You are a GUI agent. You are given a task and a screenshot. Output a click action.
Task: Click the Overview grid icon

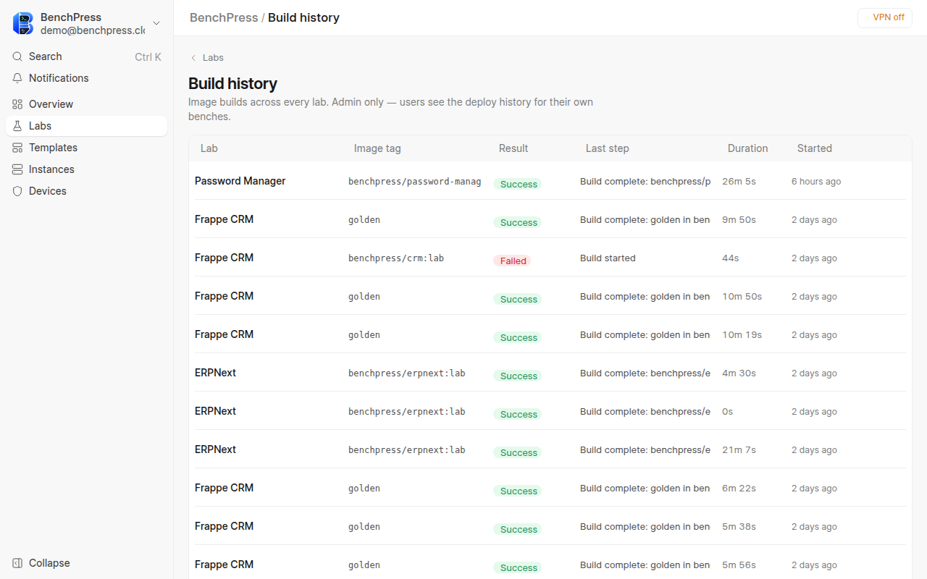point(17,104)
